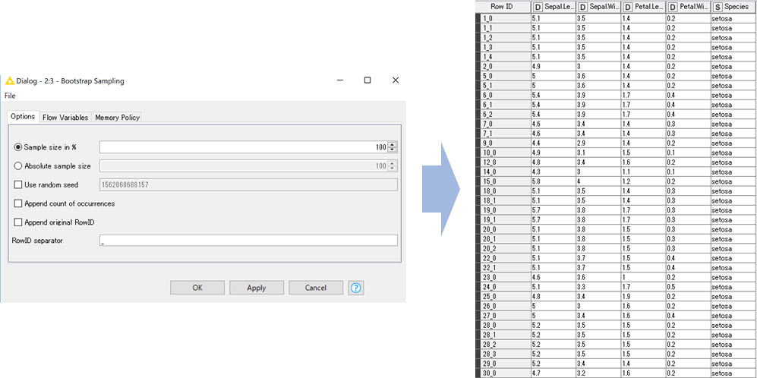757x378 pixels.
Task: Click Sepal.Le value 4.3 in row 14_0
Action: [553, 172]
